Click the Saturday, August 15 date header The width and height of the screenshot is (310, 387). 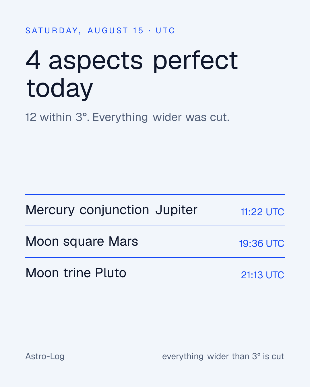pyautogui.click(x=84, y=31)
